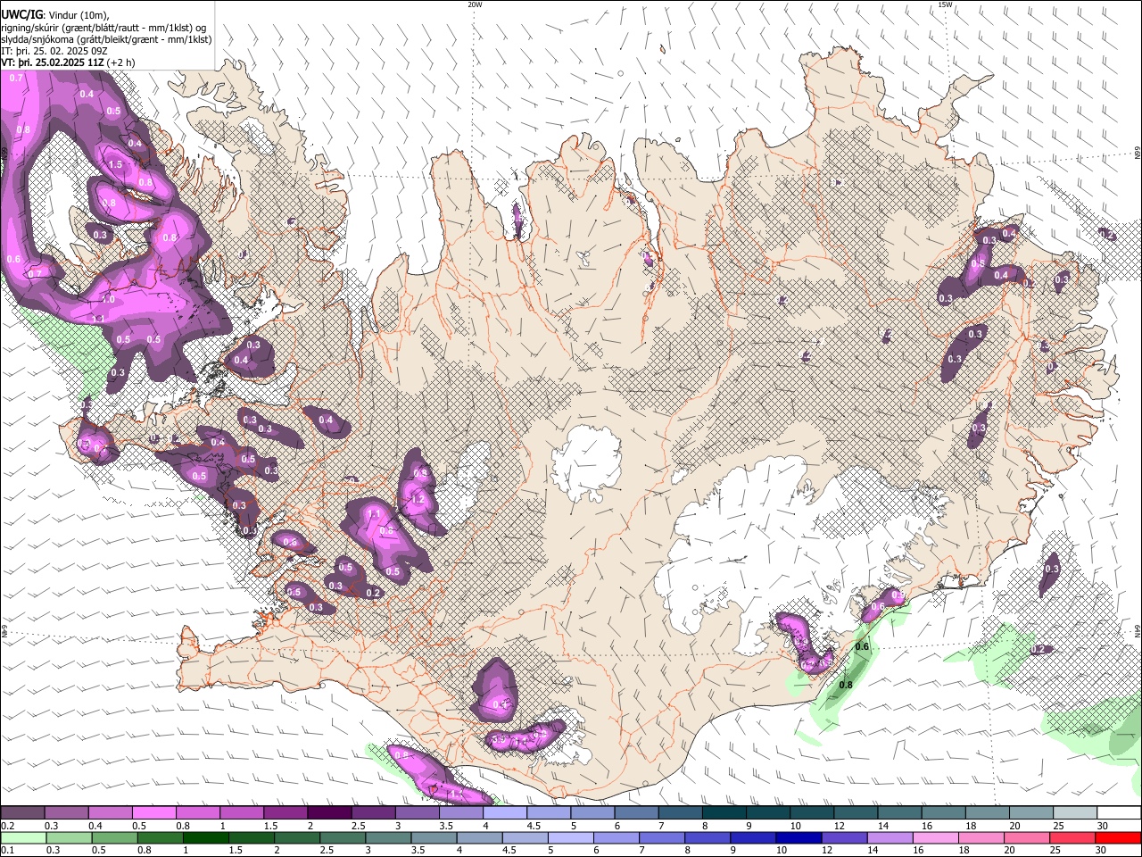Image resolution: width=1142 pixels, height=857 pixels.
Task: Click the snow legend swatch labeled 20
Action: coord(1032,813)
